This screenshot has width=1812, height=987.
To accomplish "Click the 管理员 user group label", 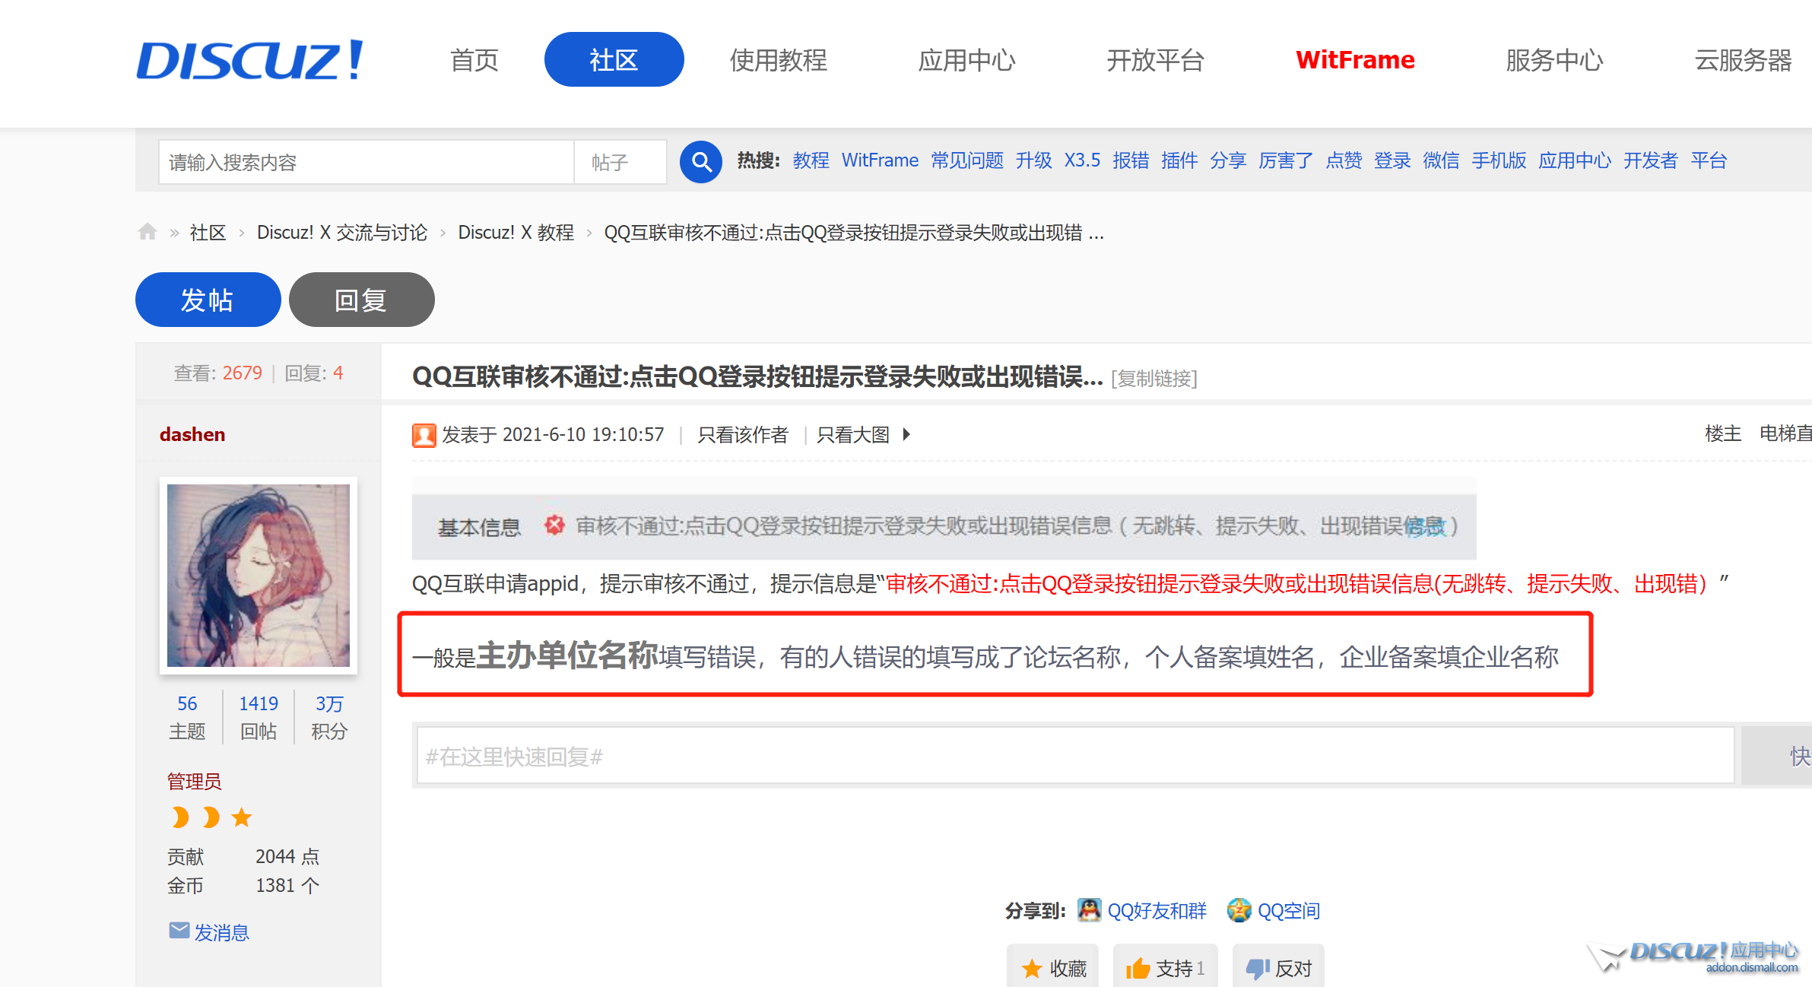I will pyautogui.click(x=194, y=781).
